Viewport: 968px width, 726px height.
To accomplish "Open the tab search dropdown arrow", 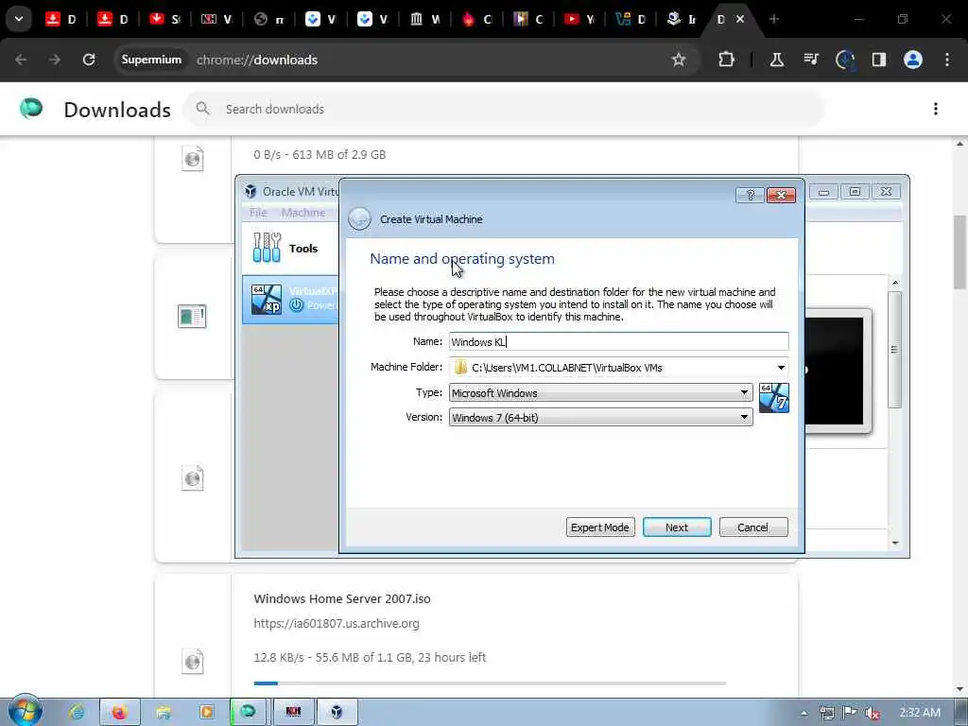I will click(x=19, y=19).
